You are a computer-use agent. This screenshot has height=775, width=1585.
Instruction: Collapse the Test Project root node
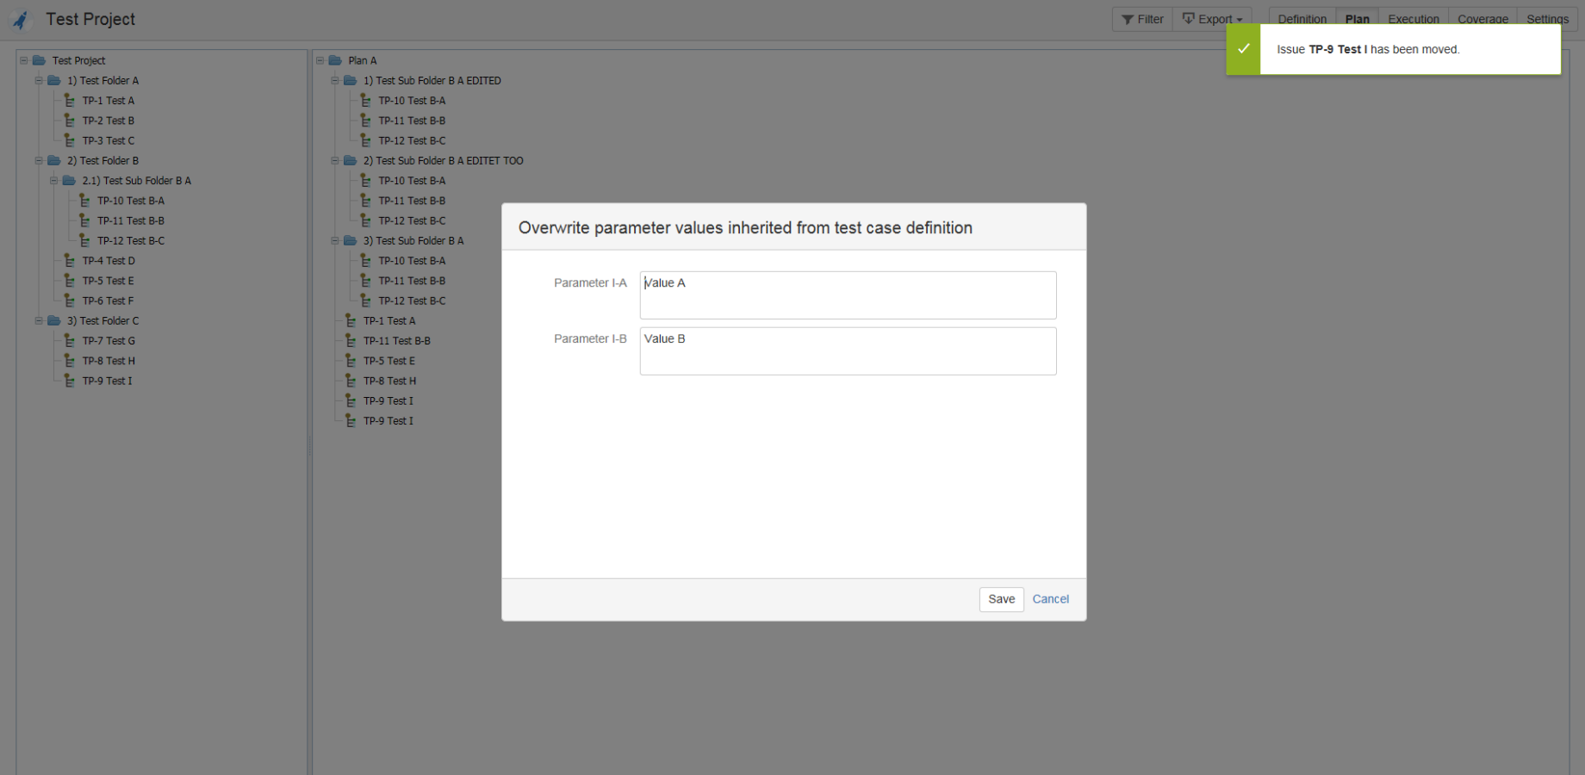[24, 60]
